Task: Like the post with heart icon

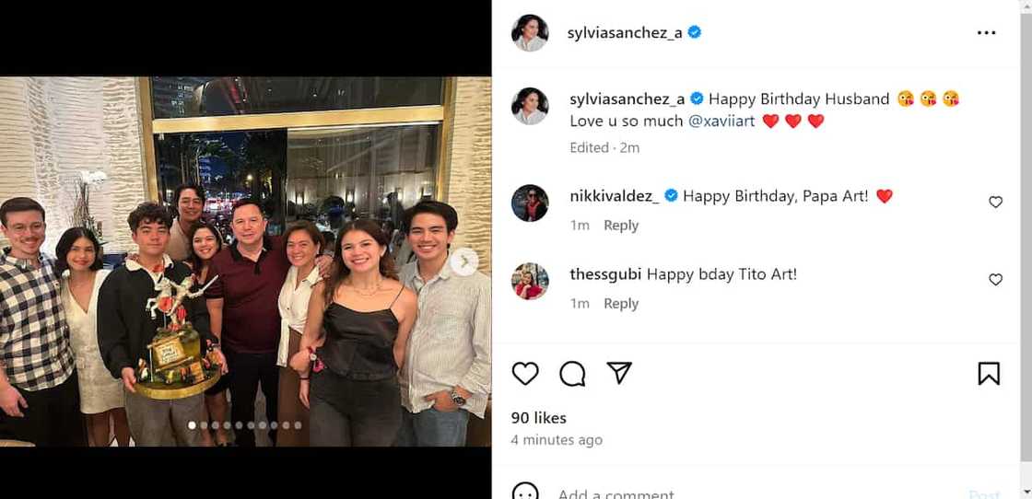Action: pyautogui.click(x=525, y=373)
